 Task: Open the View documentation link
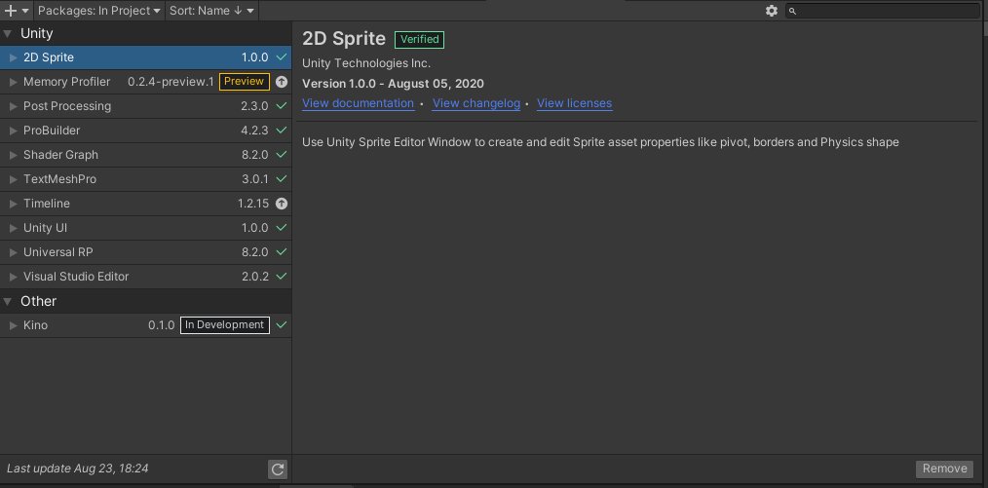[358, 103]
